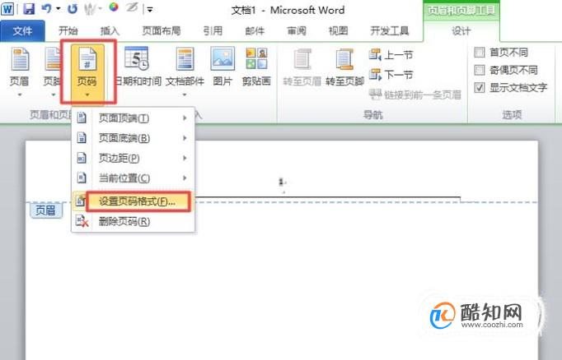Click 链接到前一条页眉 (Link to Previous)
Viewport: 562px width, 360px height.
point(415,95)
